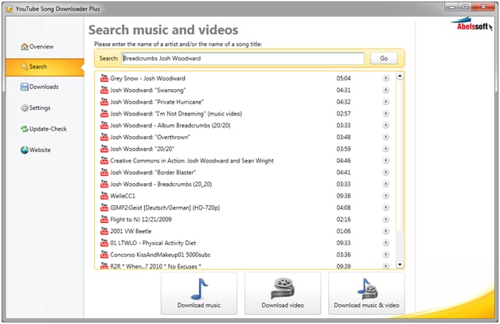This screenshot has height=324, width=500.
Task: Select "Josh Woodward - Album Breadcrumbs (20/20)" row
Action: (245, 125)
